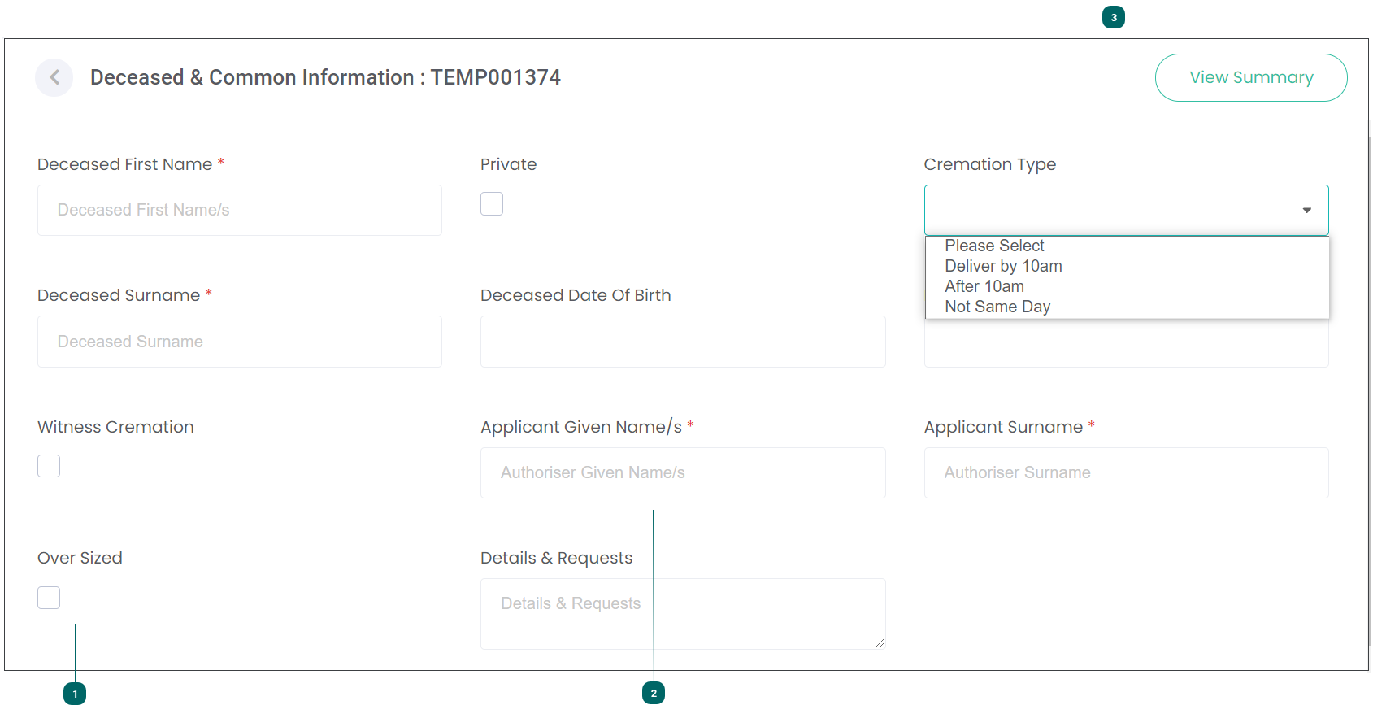Image resolution: width=1373 pixels, height=714 pixels.
Task: Click the Cremation Type dropdown arrow
Action: coord(1307,211)
